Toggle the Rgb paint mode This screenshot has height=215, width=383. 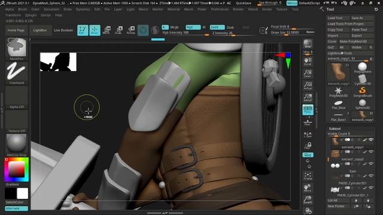[x=193, y=27]
